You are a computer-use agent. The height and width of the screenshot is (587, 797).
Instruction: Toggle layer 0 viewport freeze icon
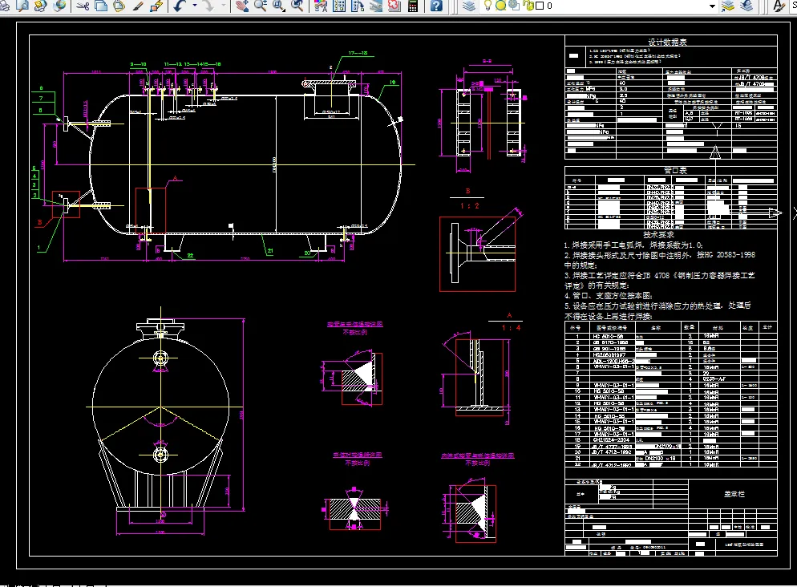click(514, 6)
